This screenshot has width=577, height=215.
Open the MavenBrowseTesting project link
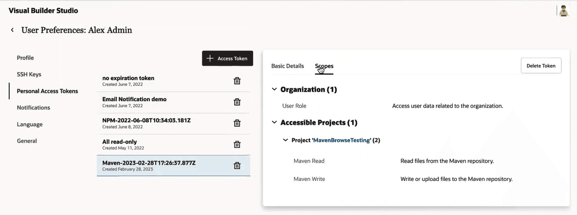pos(342,140)
